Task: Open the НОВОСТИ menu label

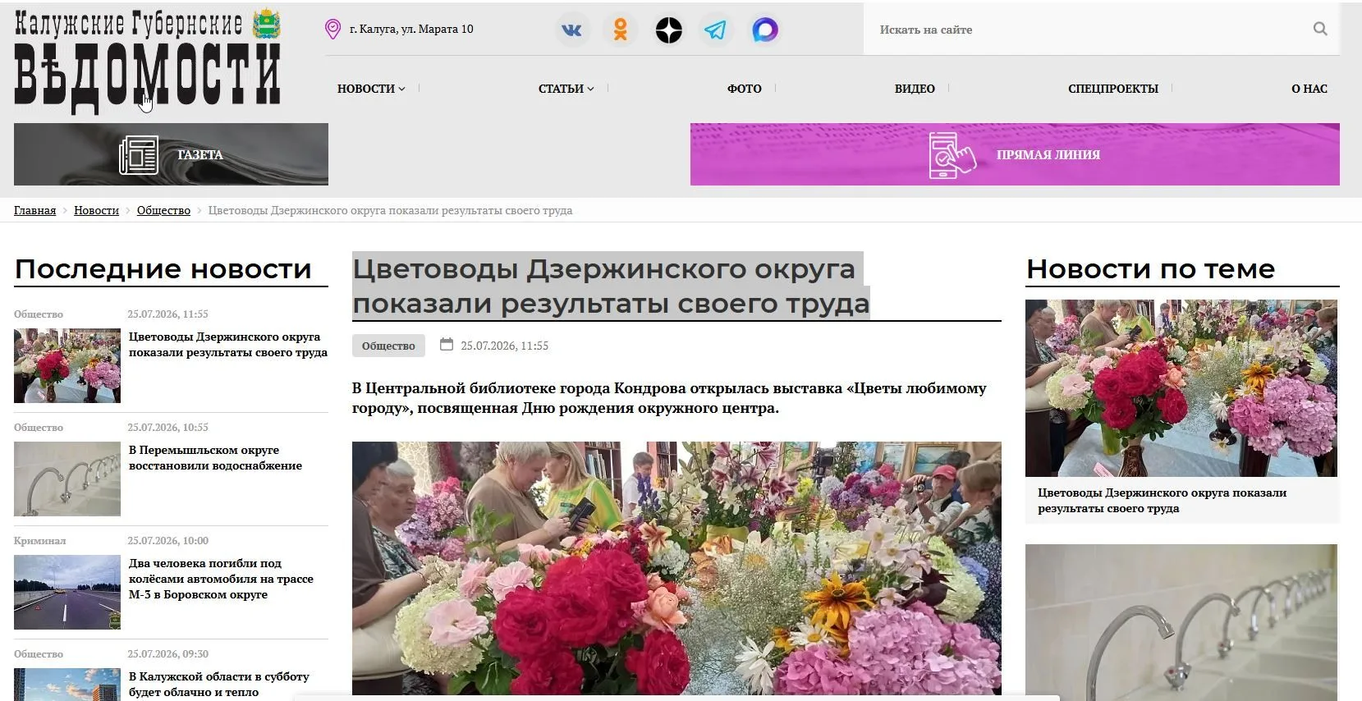Action: (x=366, y=89)
